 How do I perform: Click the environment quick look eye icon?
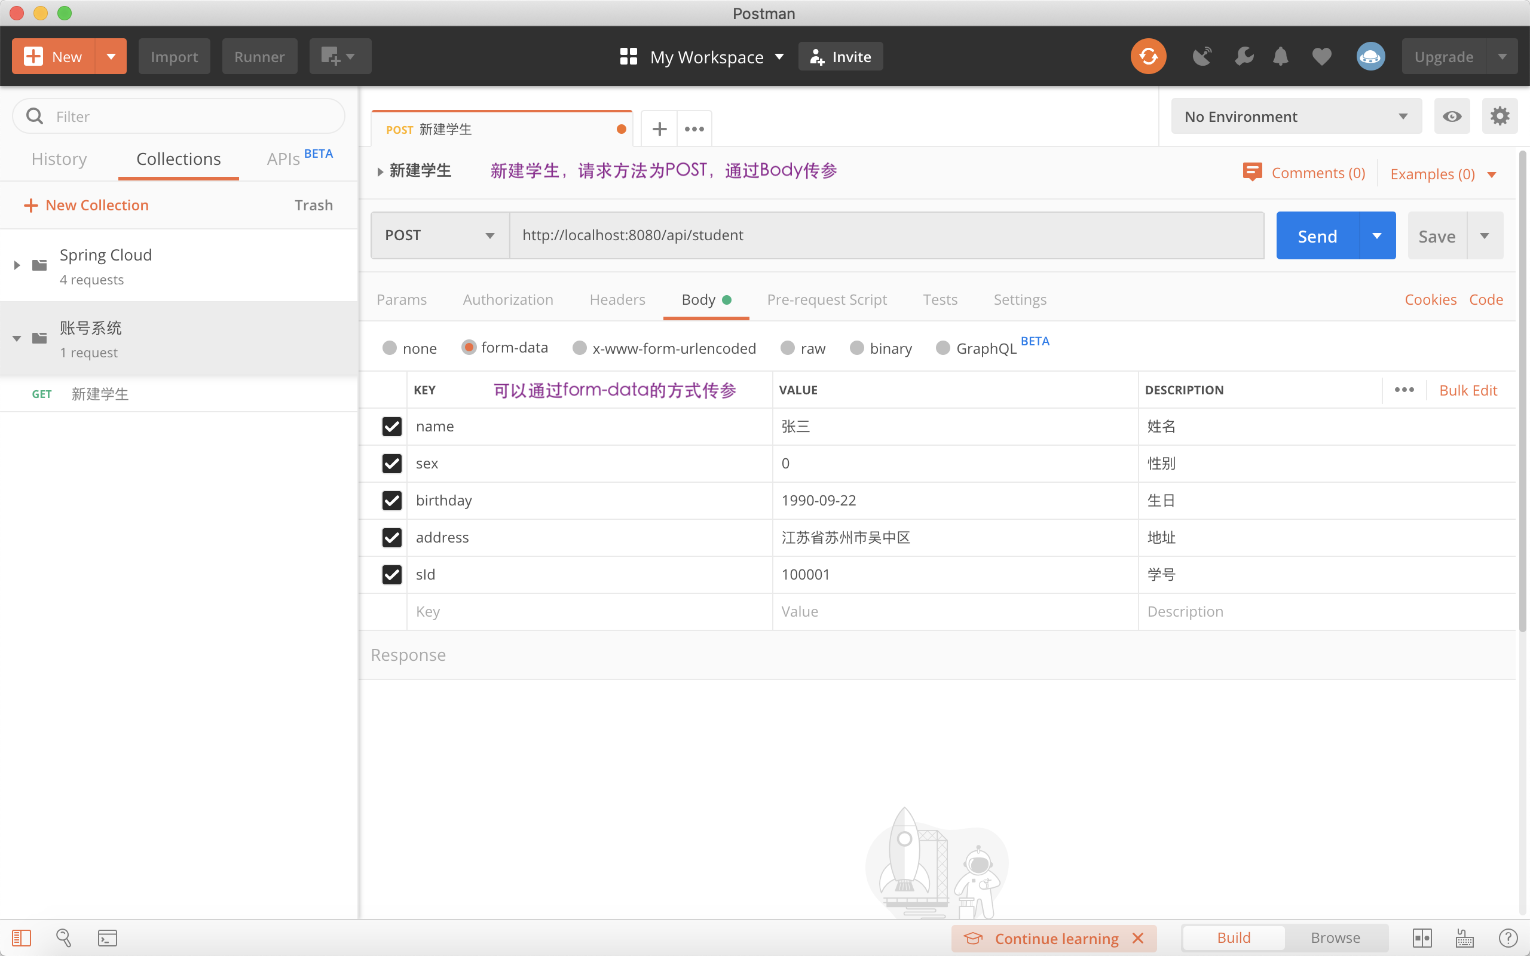point(1452,117)
